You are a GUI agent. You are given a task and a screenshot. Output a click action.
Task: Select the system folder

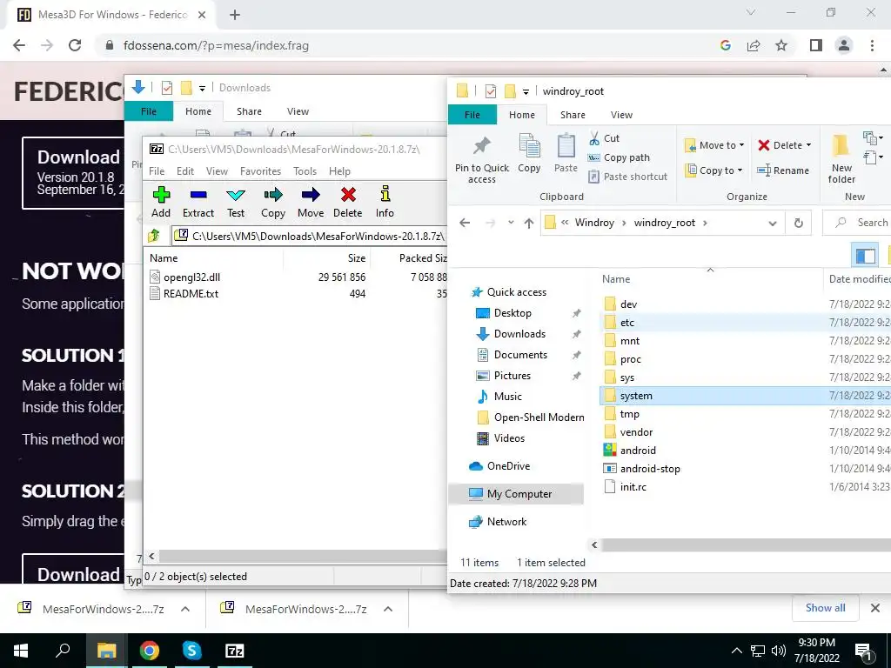(636, 396)
